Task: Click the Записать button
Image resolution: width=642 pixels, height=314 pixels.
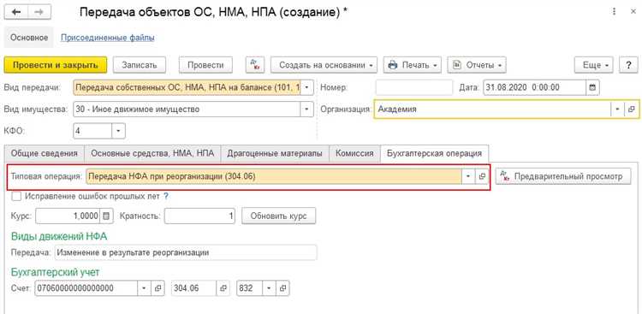Action: click(x=140, y=65)
